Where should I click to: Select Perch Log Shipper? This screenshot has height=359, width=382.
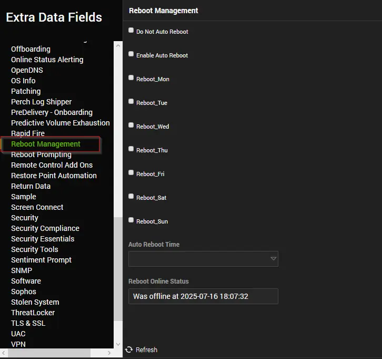pos(42,102)
